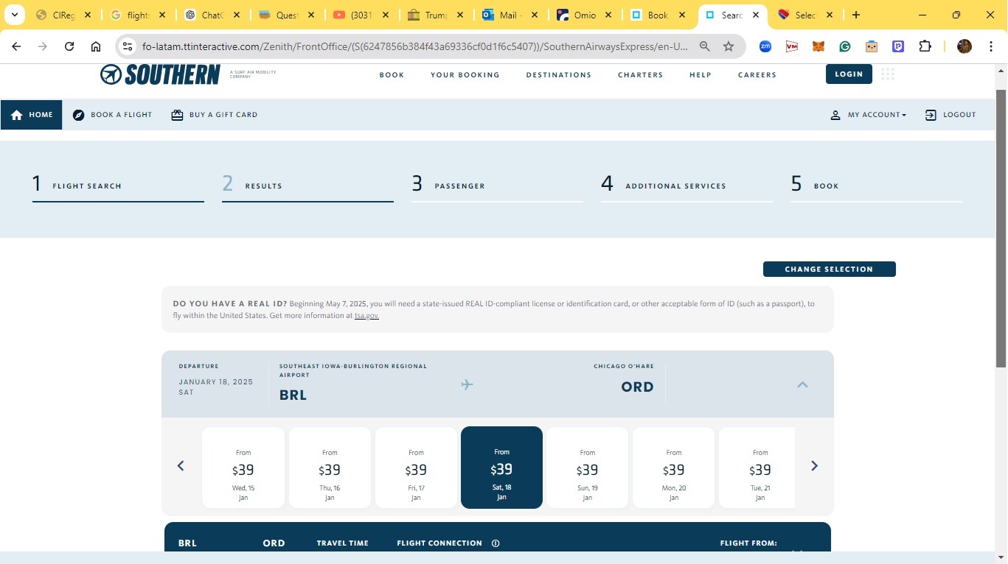Open Chrome three-dot menu

(x=991, y=46)
